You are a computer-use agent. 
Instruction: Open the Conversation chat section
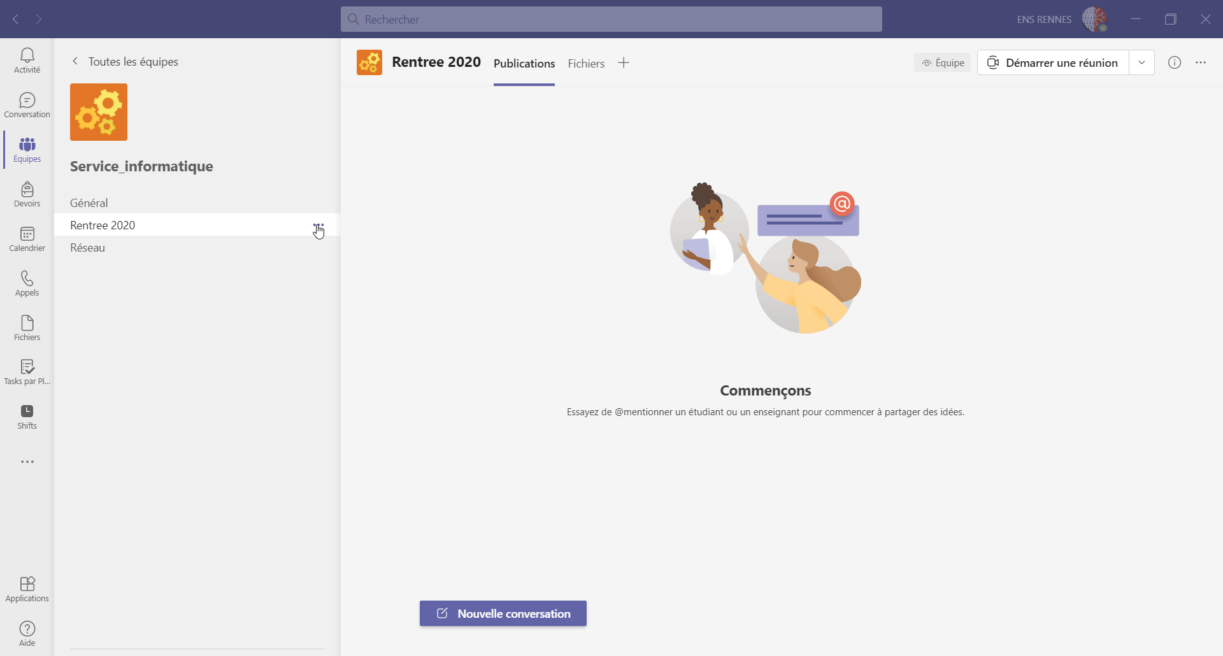point(27,105)
